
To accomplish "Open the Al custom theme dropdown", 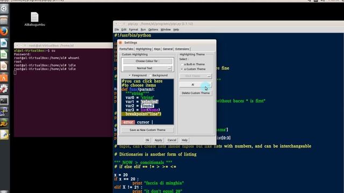I will (x=196, y=85).
